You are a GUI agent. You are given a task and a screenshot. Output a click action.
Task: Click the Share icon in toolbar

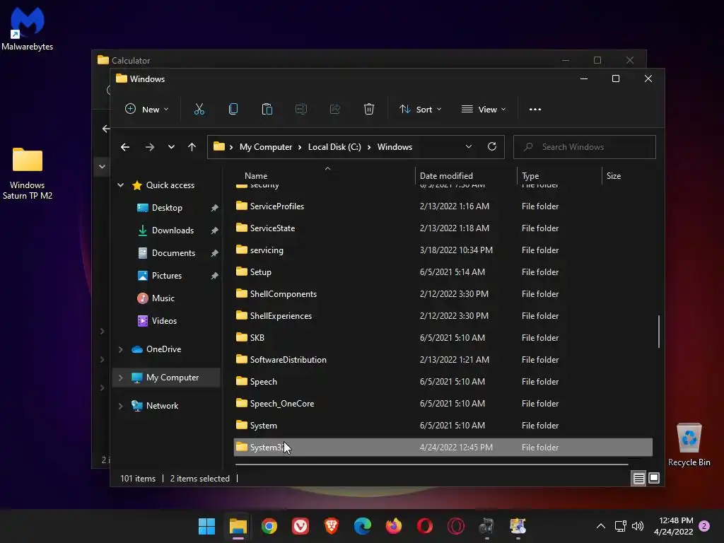(x=334, y=110)
